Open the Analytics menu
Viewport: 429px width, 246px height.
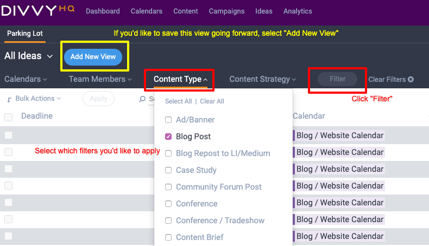point(298,11)
